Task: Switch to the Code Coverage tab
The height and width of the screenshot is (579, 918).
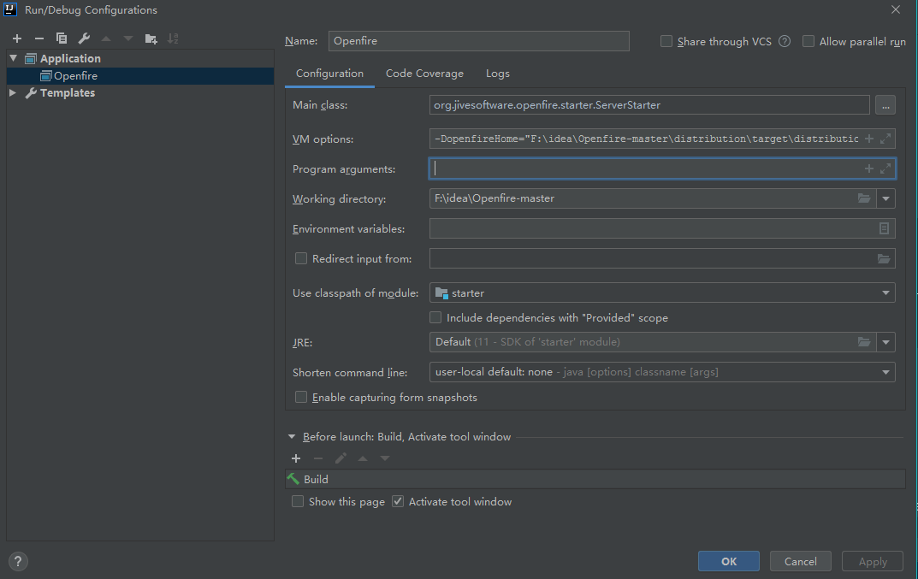Action: (x=424, y=74)
